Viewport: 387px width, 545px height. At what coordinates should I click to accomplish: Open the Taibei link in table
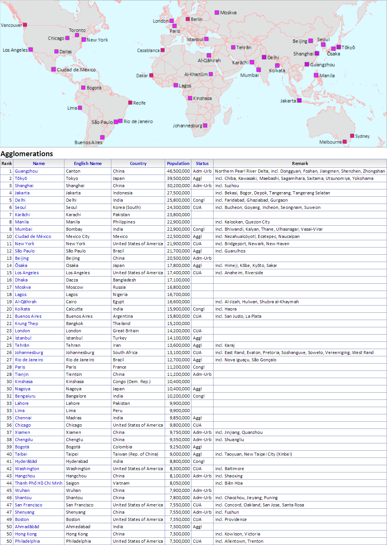pos(21,454)
